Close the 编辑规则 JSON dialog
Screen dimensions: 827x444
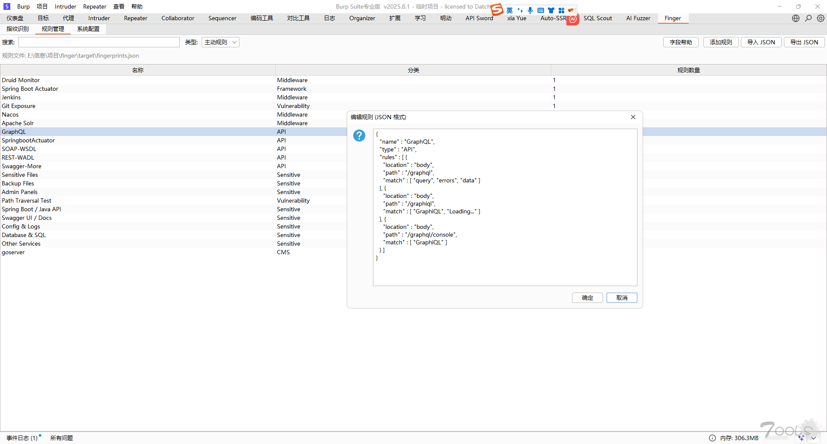pos(633,117)
